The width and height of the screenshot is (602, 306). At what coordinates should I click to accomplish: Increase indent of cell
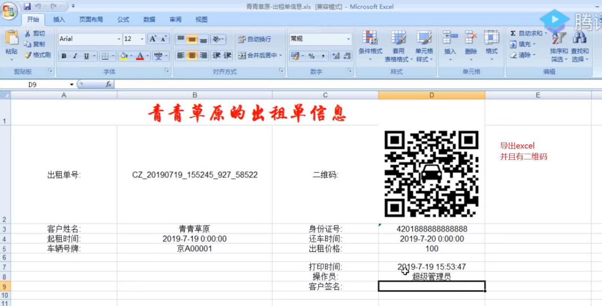(228, 55)
